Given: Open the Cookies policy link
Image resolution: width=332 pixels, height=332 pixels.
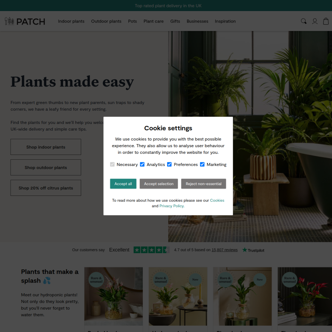Looking at the screenshot, I should (217, 200).
